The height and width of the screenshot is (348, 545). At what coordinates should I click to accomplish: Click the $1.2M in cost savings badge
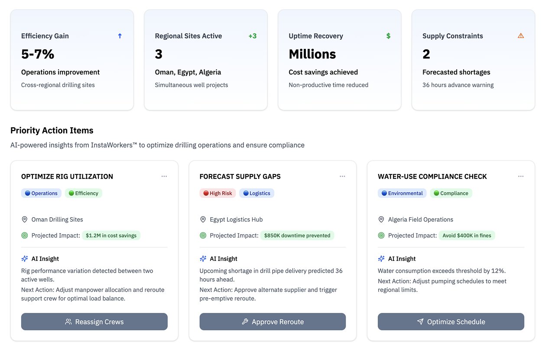111,236
